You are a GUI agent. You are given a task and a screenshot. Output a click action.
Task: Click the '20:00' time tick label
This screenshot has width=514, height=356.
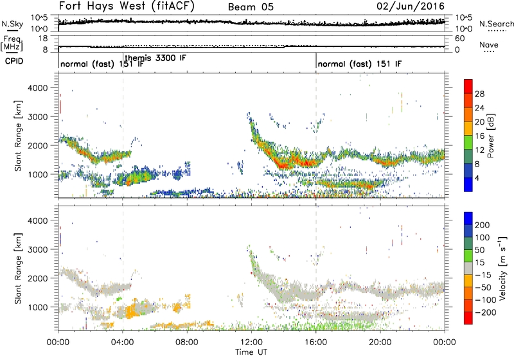click(x=380, y=343)
